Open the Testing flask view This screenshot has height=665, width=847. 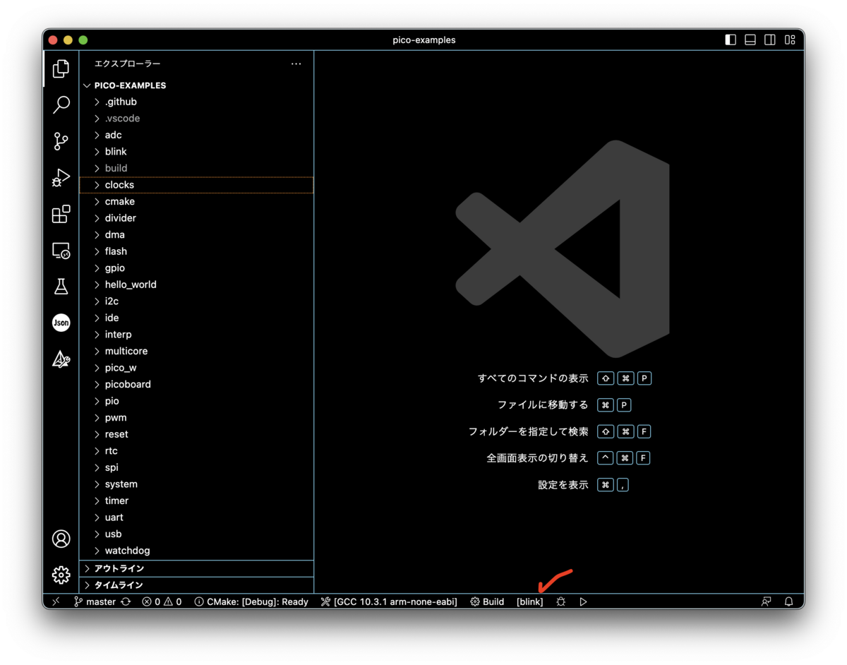pos(61,287)
